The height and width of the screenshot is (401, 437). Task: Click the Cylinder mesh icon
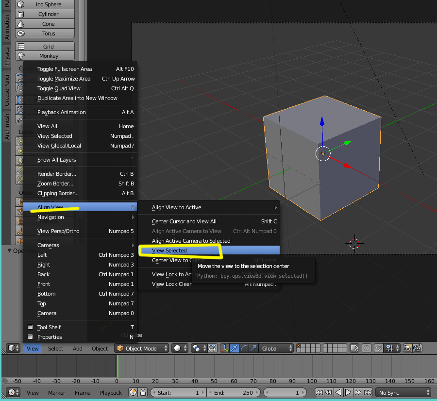[x=21, y=14]
